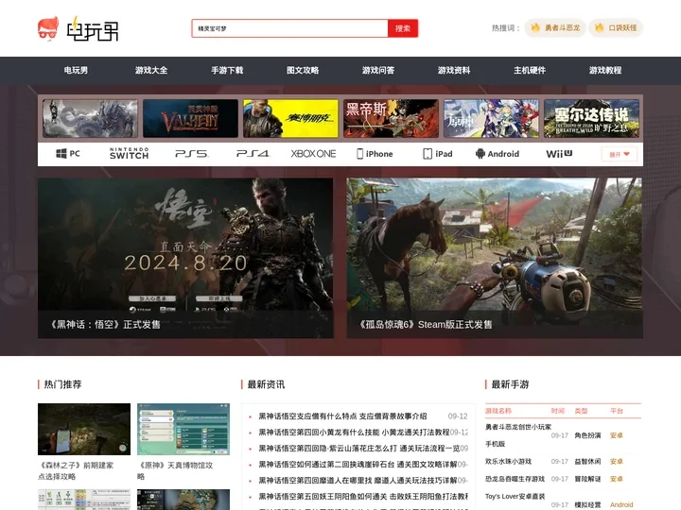Screen dimensions: 681x510
Task: Open the dragon artwork game banner
Action: (91, 118)
